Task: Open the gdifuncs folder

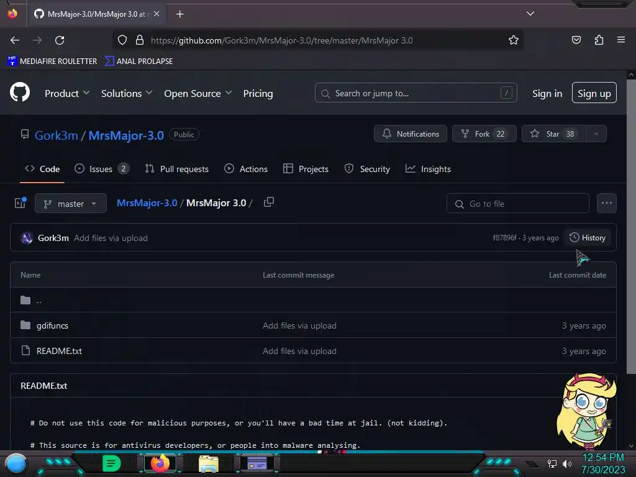Action: 52,325
